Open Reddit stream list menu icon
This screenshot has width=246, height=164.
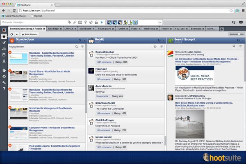(x=162, y=47)
